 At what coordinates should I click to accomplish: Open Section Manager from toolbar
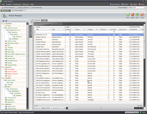(x=8, y=8)
